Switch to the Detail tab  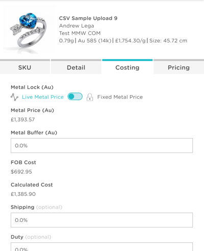(76, 66)
